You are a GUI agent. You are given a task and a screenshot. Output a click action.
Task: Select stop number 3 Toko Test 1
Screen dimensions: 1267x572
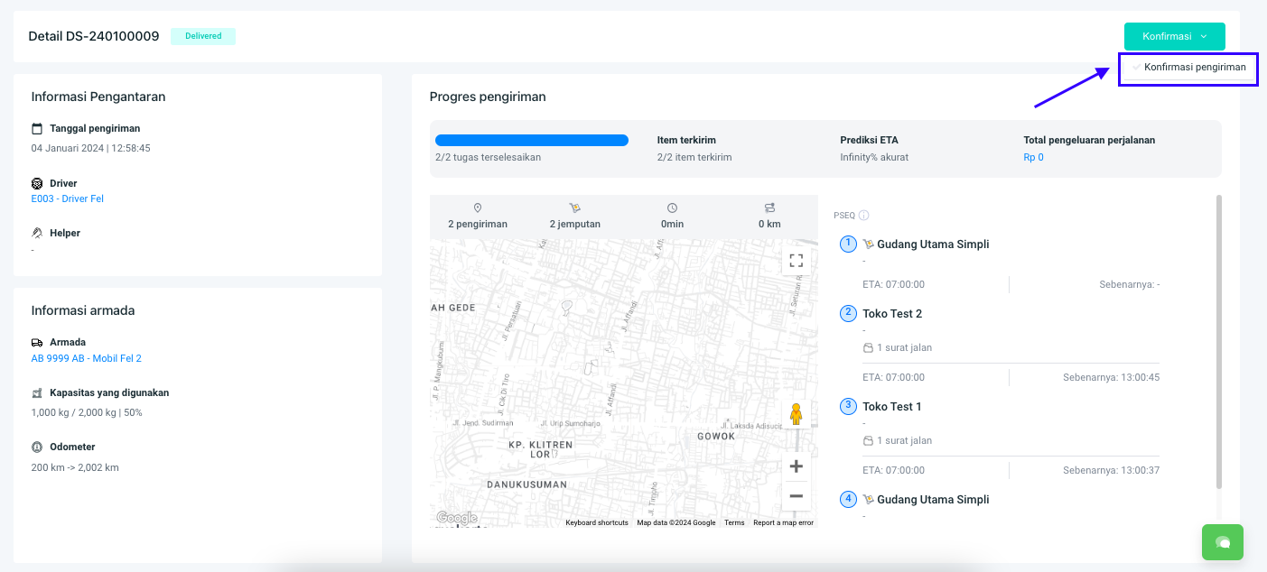coord(891,407)
